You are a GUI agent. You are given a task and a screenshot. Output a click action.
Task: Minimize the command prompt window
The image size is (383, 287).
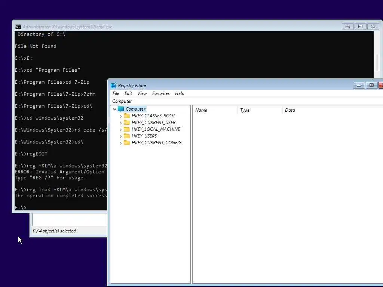click(347, 27)
